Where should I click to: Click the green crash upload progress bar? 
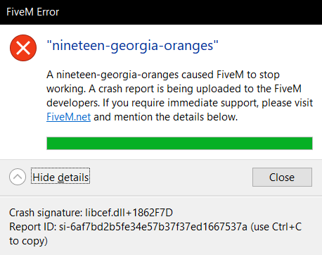point(179,143)
